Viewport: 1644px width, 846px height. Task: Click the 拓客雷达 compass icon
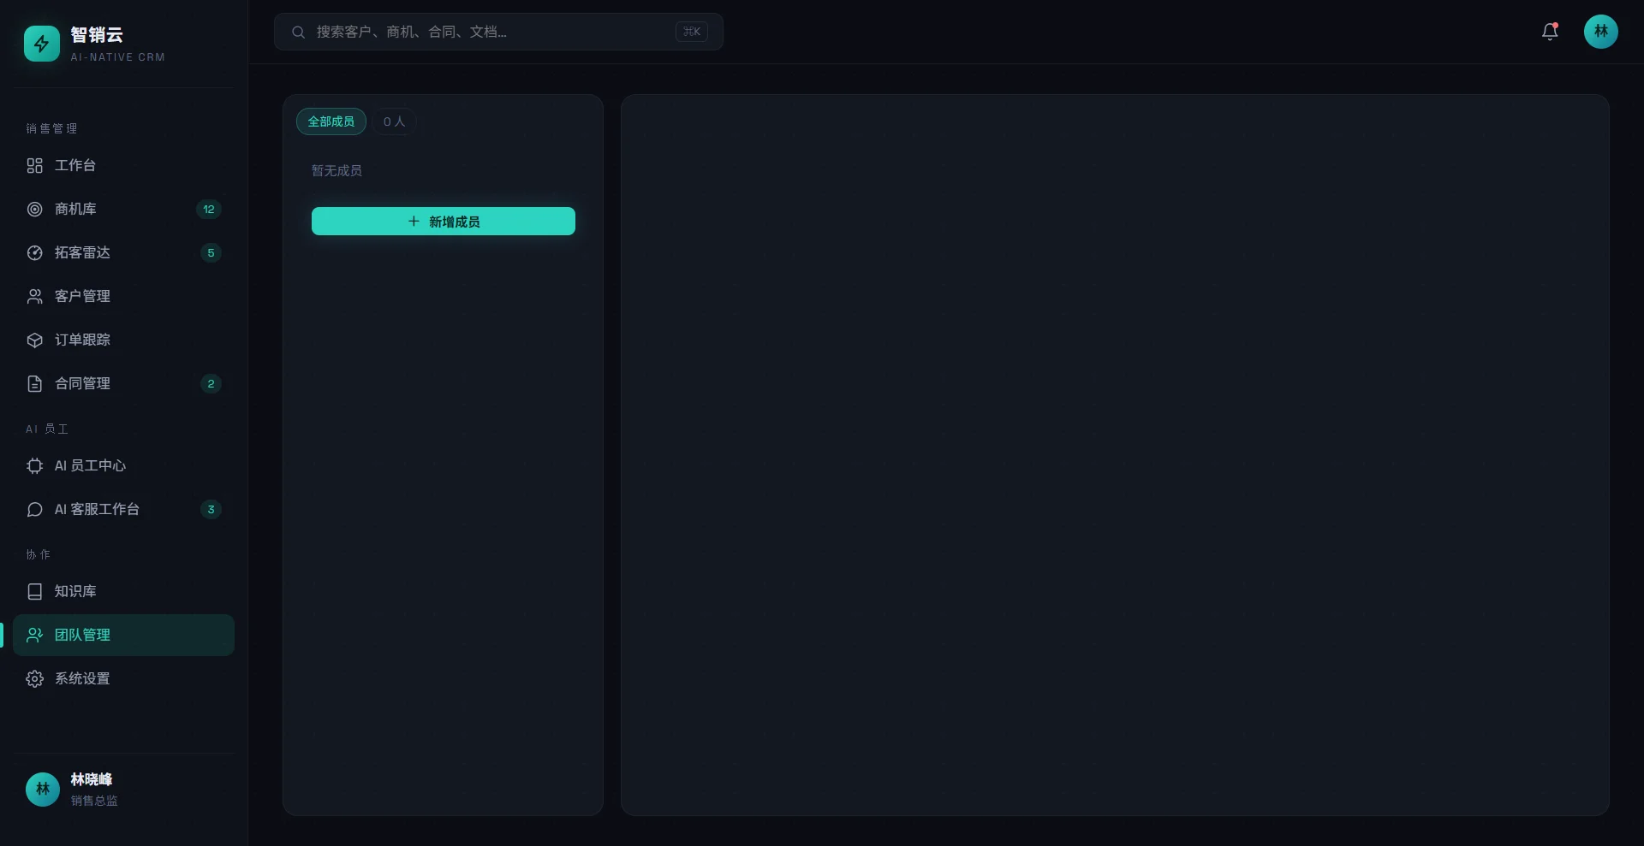34,252
